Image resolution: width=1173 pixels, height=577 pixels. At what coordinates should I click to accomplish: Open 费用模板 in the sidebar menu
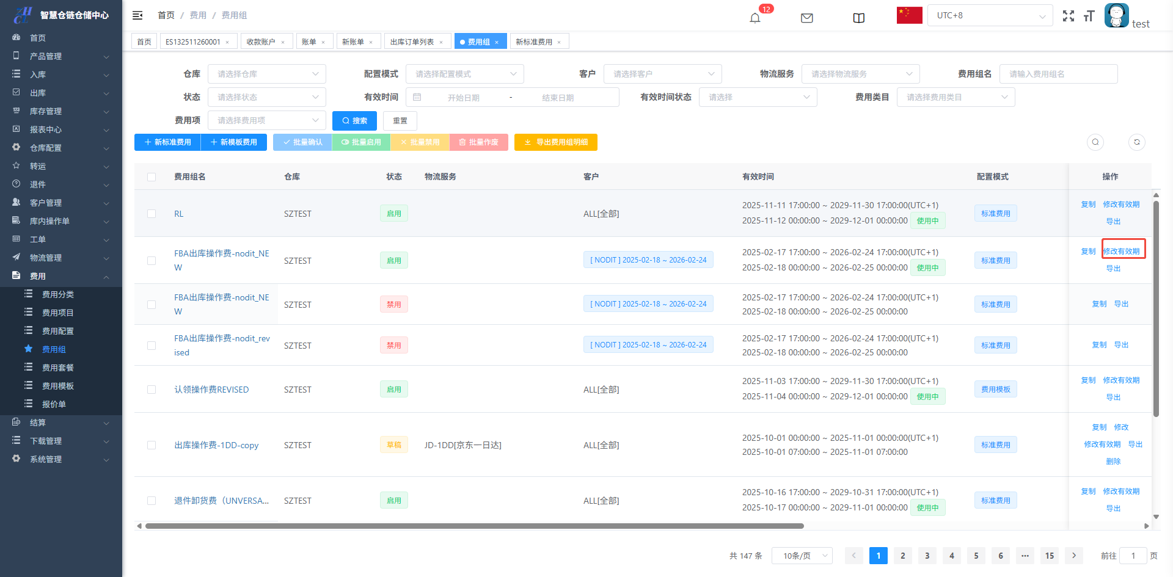point(58,386)
